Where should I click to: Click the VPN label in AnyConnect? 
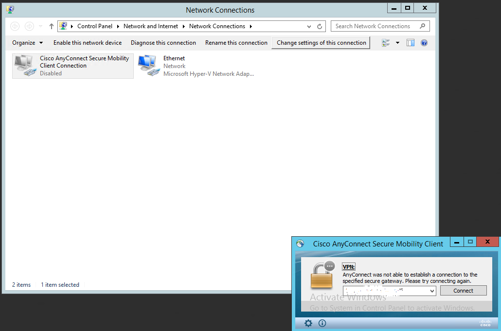click(349, 267)
